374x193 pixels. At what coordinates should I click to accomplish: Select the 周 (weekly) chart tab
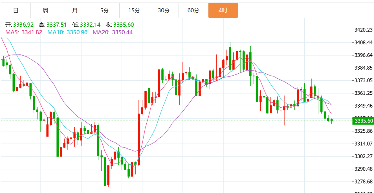[x=45, y=11]
